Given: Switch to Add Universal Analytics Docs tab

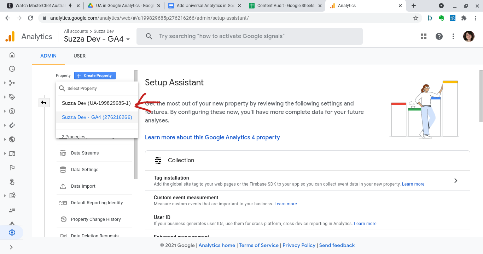Looking at the screenshot, I should (x=204, y=6).
